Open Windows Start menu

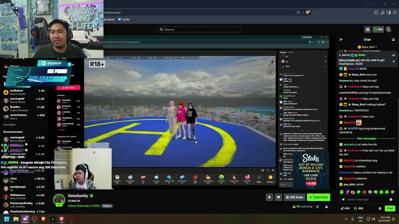tap(7, 219)
